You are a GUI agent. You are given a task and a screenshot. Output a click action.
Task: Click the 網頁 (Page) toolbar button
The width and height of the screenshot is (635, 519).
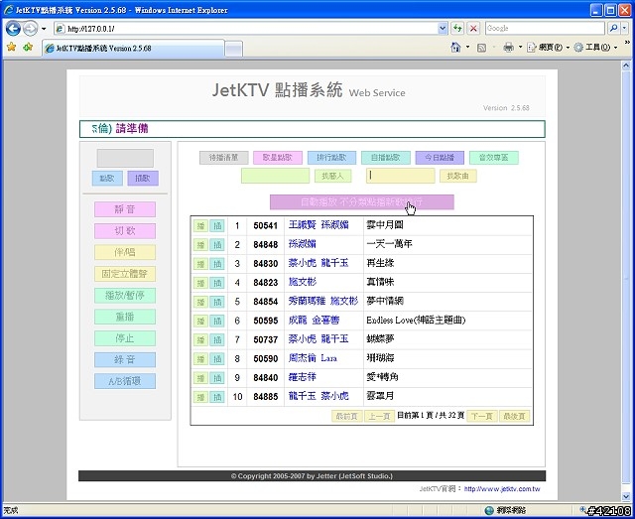545,48
